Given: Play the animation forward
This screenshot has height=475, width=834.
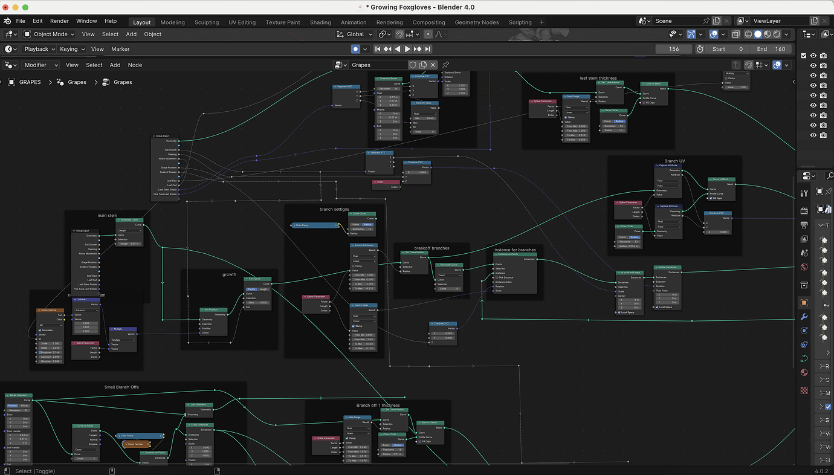Looking at the screenshot, I should click(x=407, y=49).
